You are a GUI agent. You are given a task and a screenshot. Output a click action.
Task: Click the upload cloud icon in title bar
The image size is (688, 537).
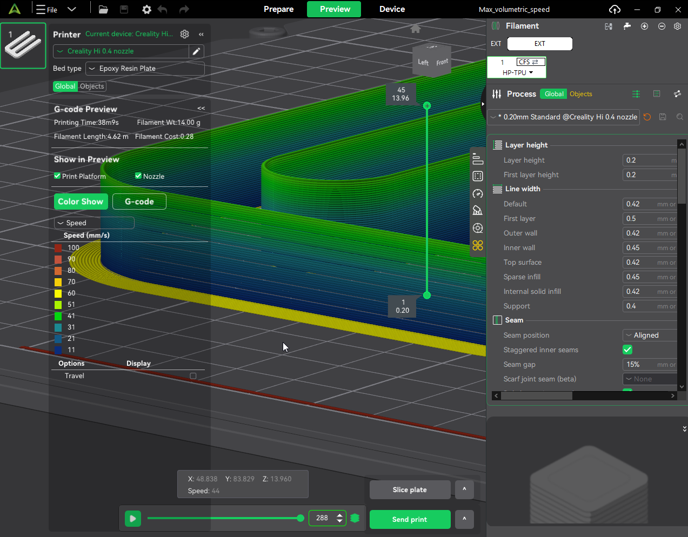(614, 9)
